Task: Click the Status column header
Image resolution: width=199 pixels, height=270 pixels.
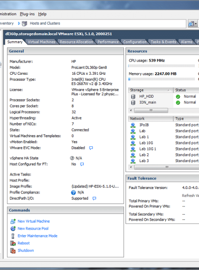Action: (x=186, y=90)
